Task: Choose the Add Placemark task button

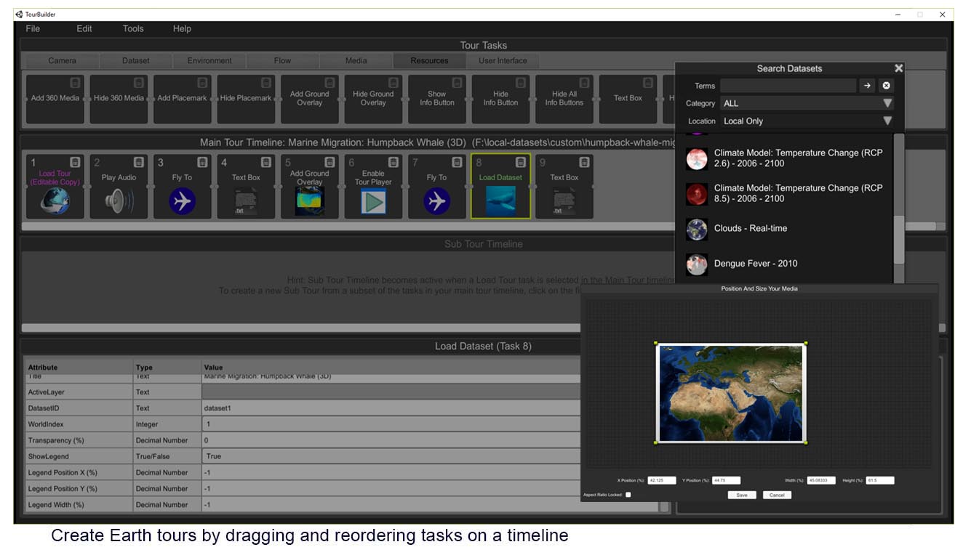Action: click(183, 99)
